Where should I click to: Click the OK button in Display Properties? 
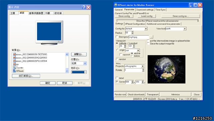[47, 83]
